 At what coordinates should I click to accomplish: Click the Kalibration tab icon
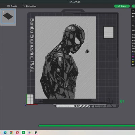(24, 6)
